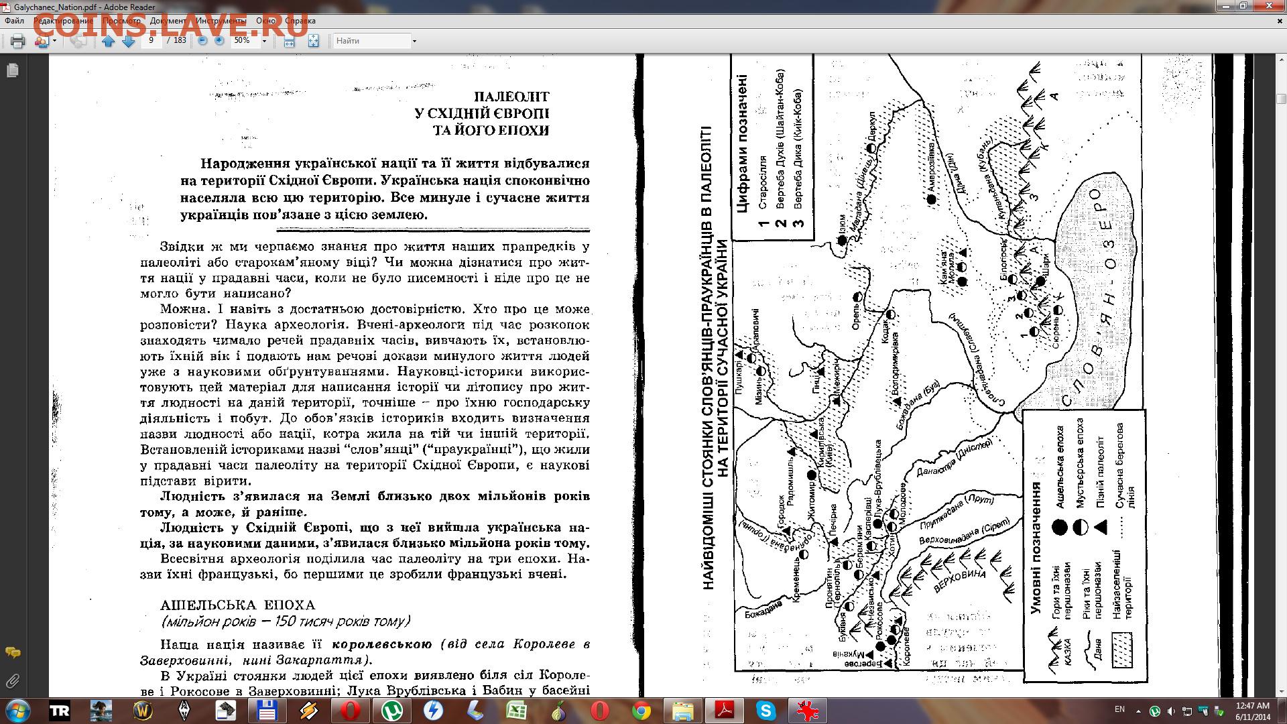Open the Excel taskbar icon
The height and width of the screenshot is (724, 1287).
[x=516, y=711]
